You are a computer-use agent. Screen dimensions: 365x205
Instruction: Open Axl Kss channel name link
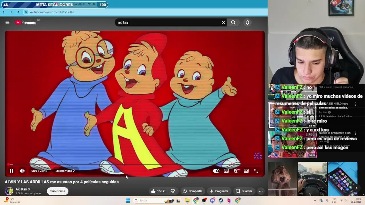point(21,189)
